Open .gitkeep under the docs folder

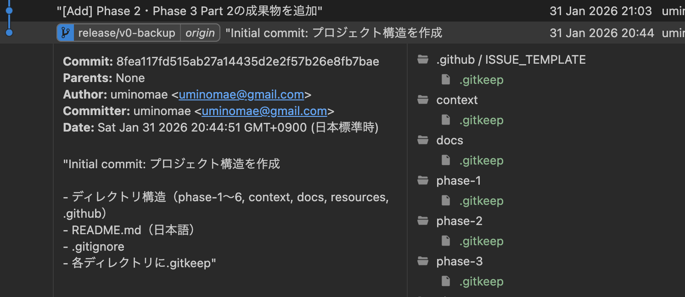481,160
